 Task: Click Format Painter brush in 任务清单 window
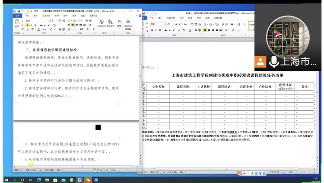click(x=147, y=31)
